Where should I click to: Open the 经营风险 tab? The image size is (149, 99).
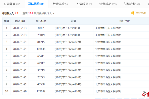pyautogui.click(x=60, y=4)
